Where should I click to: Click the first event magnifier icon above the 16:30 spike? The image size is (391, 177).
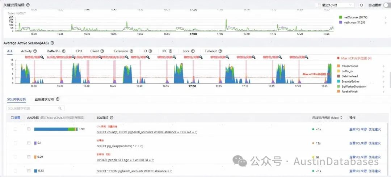click(42, 57)
